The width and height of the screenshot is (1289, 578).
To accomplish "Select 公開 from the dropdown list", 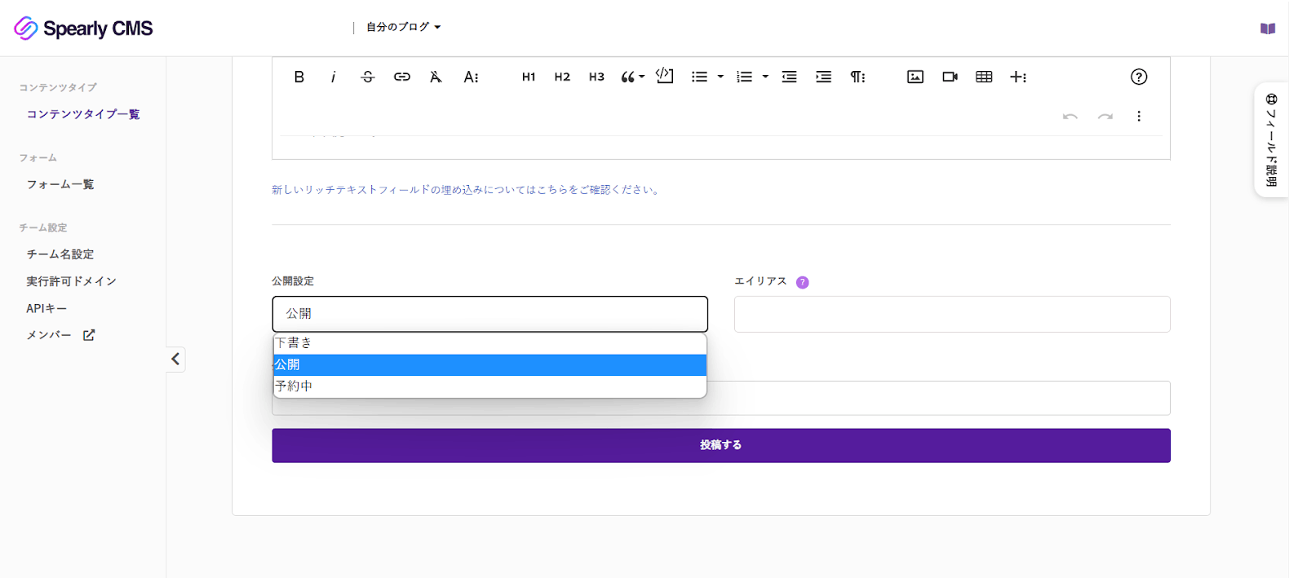I will 489,364.
